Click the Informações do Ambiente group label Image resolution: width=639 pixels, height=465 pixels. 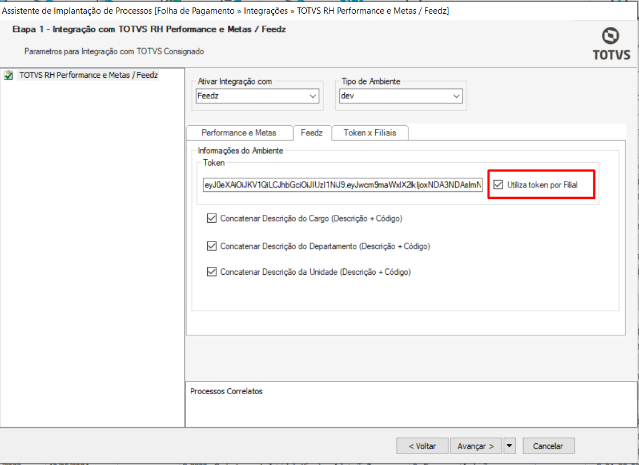(x=240, y=150)
